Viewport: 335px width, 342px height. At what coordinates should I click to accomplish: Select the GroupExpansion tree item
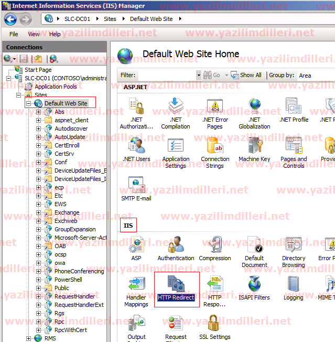pyautogui.click(x=75, y=229)
